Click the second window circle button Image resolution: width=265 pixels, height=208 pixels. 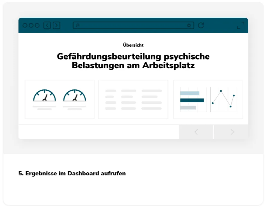click(31, 25)
